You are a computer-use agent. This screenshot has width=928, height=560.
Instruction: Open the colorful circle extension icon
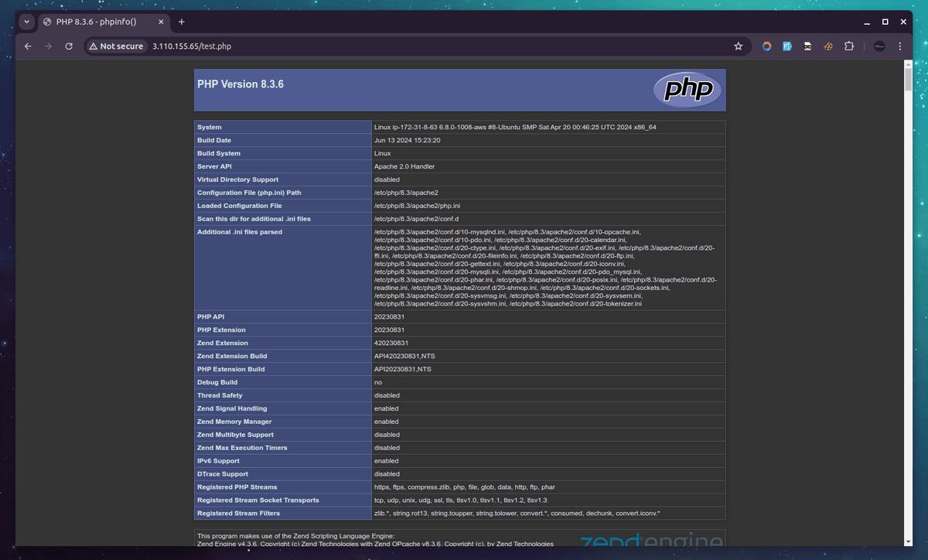[x=766, y=46]
